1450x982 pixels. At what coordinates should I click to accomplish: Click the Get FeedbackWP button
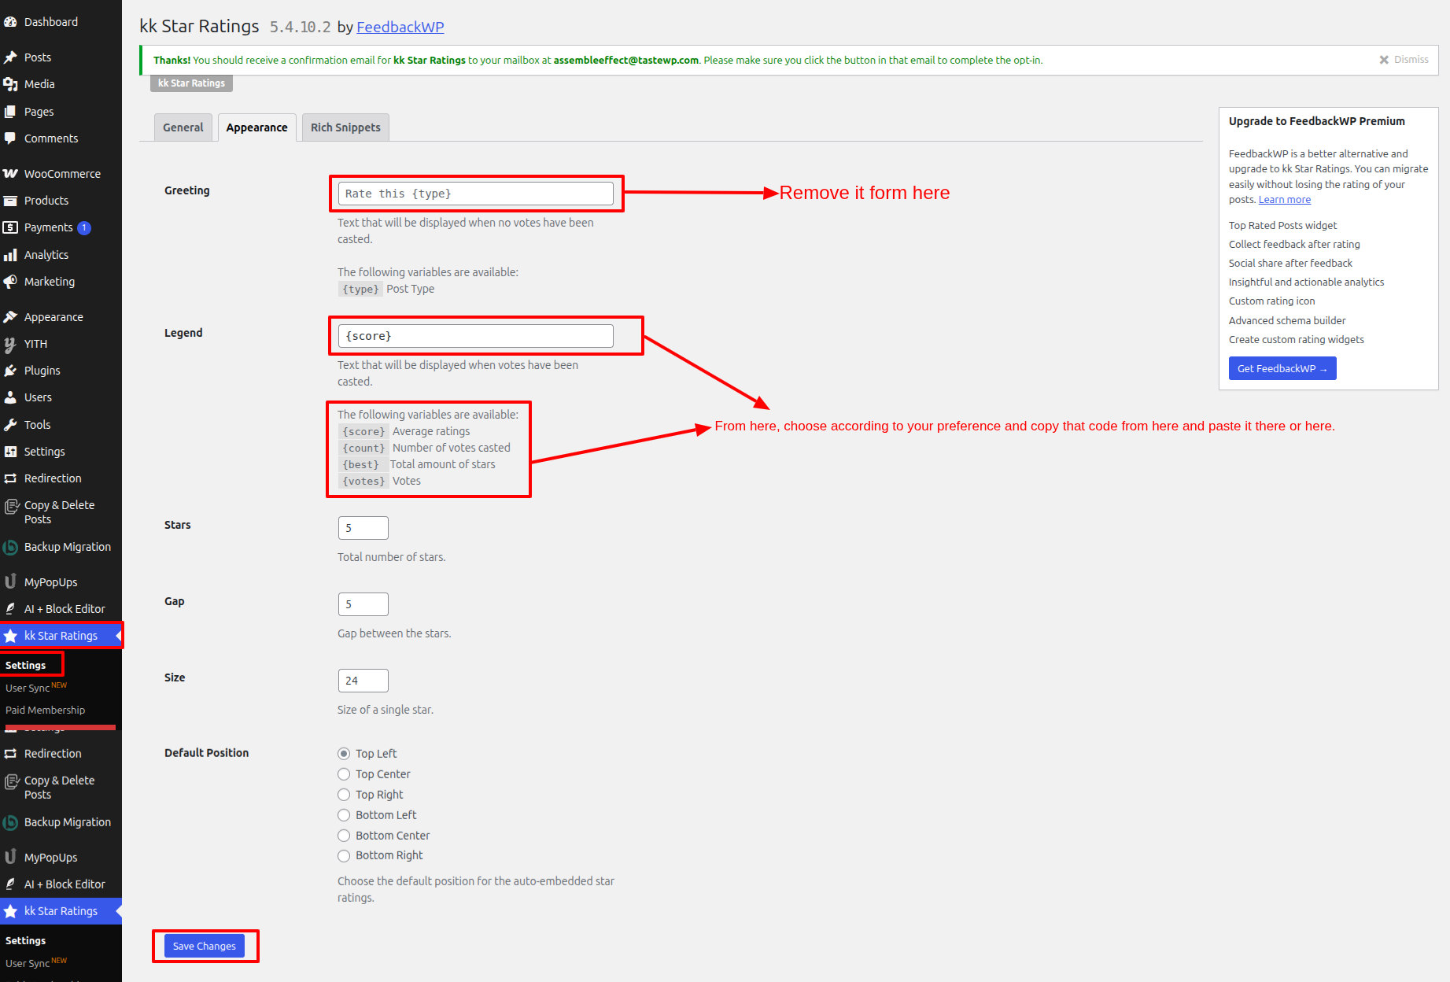1282,368
